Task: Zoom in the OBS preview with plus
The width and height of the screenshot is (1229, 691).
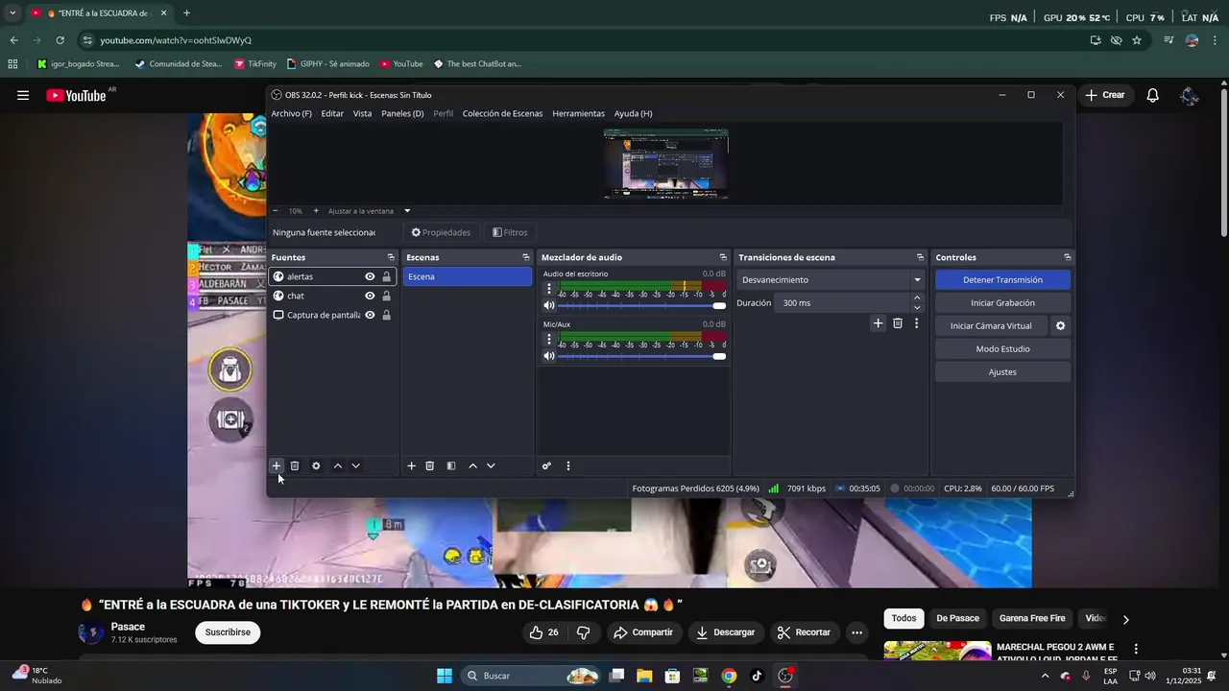Action: tap(316, 211)
